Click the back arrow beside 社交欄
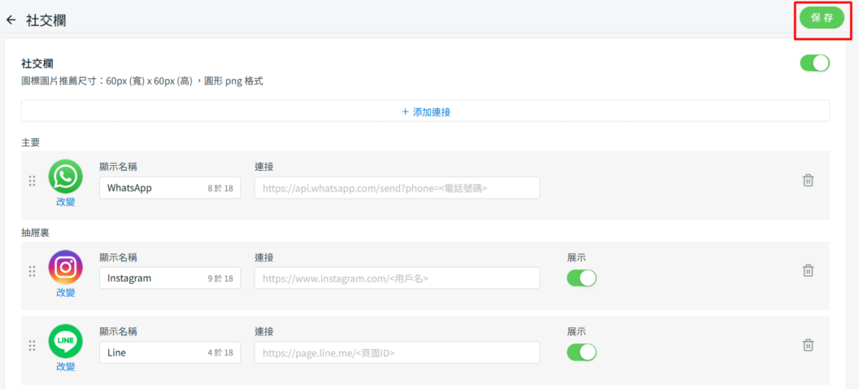 (x=11, y=20)
